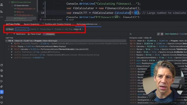Collapse the 100 % <Main>$ call tree node
The image size is (187, 105).
coord(6,41)
